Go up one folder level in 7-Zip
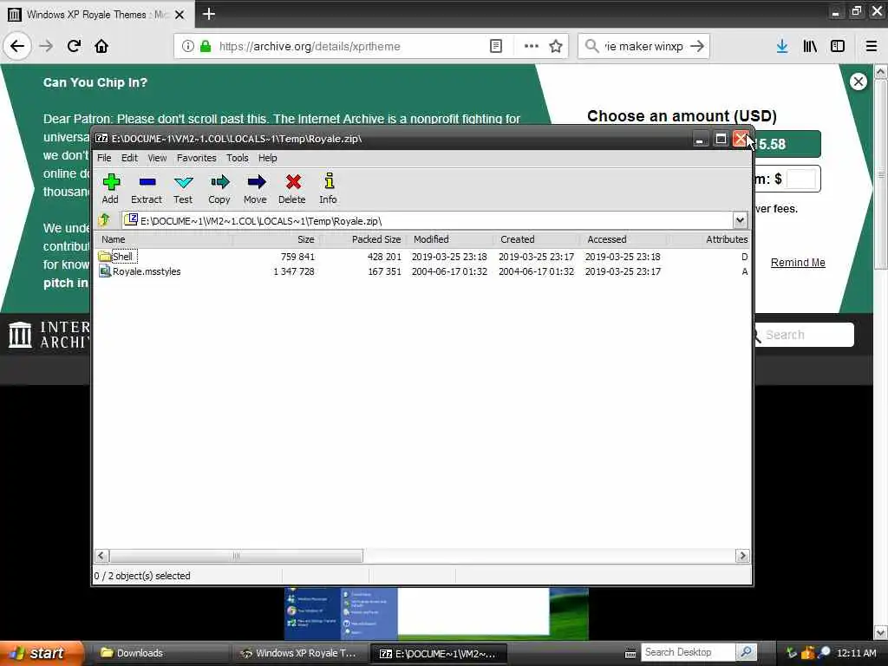This screenshot has width=888, height=666. 104,219
